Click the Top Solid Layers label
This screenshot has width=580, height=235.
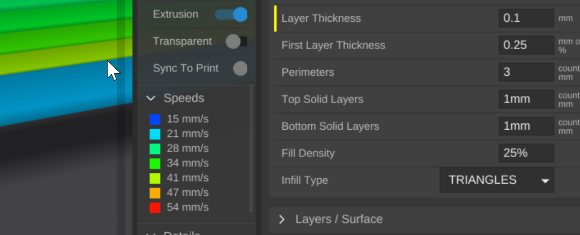pyautogui.click(x=322, y=99)
